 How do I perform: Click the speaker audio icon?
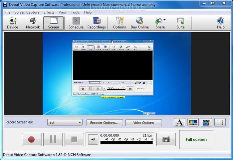click(93, 139)
